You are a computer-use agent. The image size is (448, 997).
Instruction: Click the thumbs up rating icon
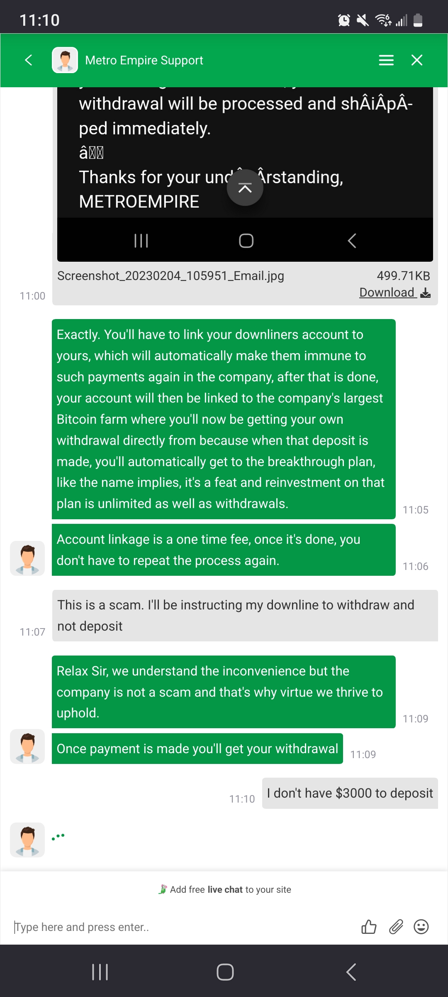[369, 927]
